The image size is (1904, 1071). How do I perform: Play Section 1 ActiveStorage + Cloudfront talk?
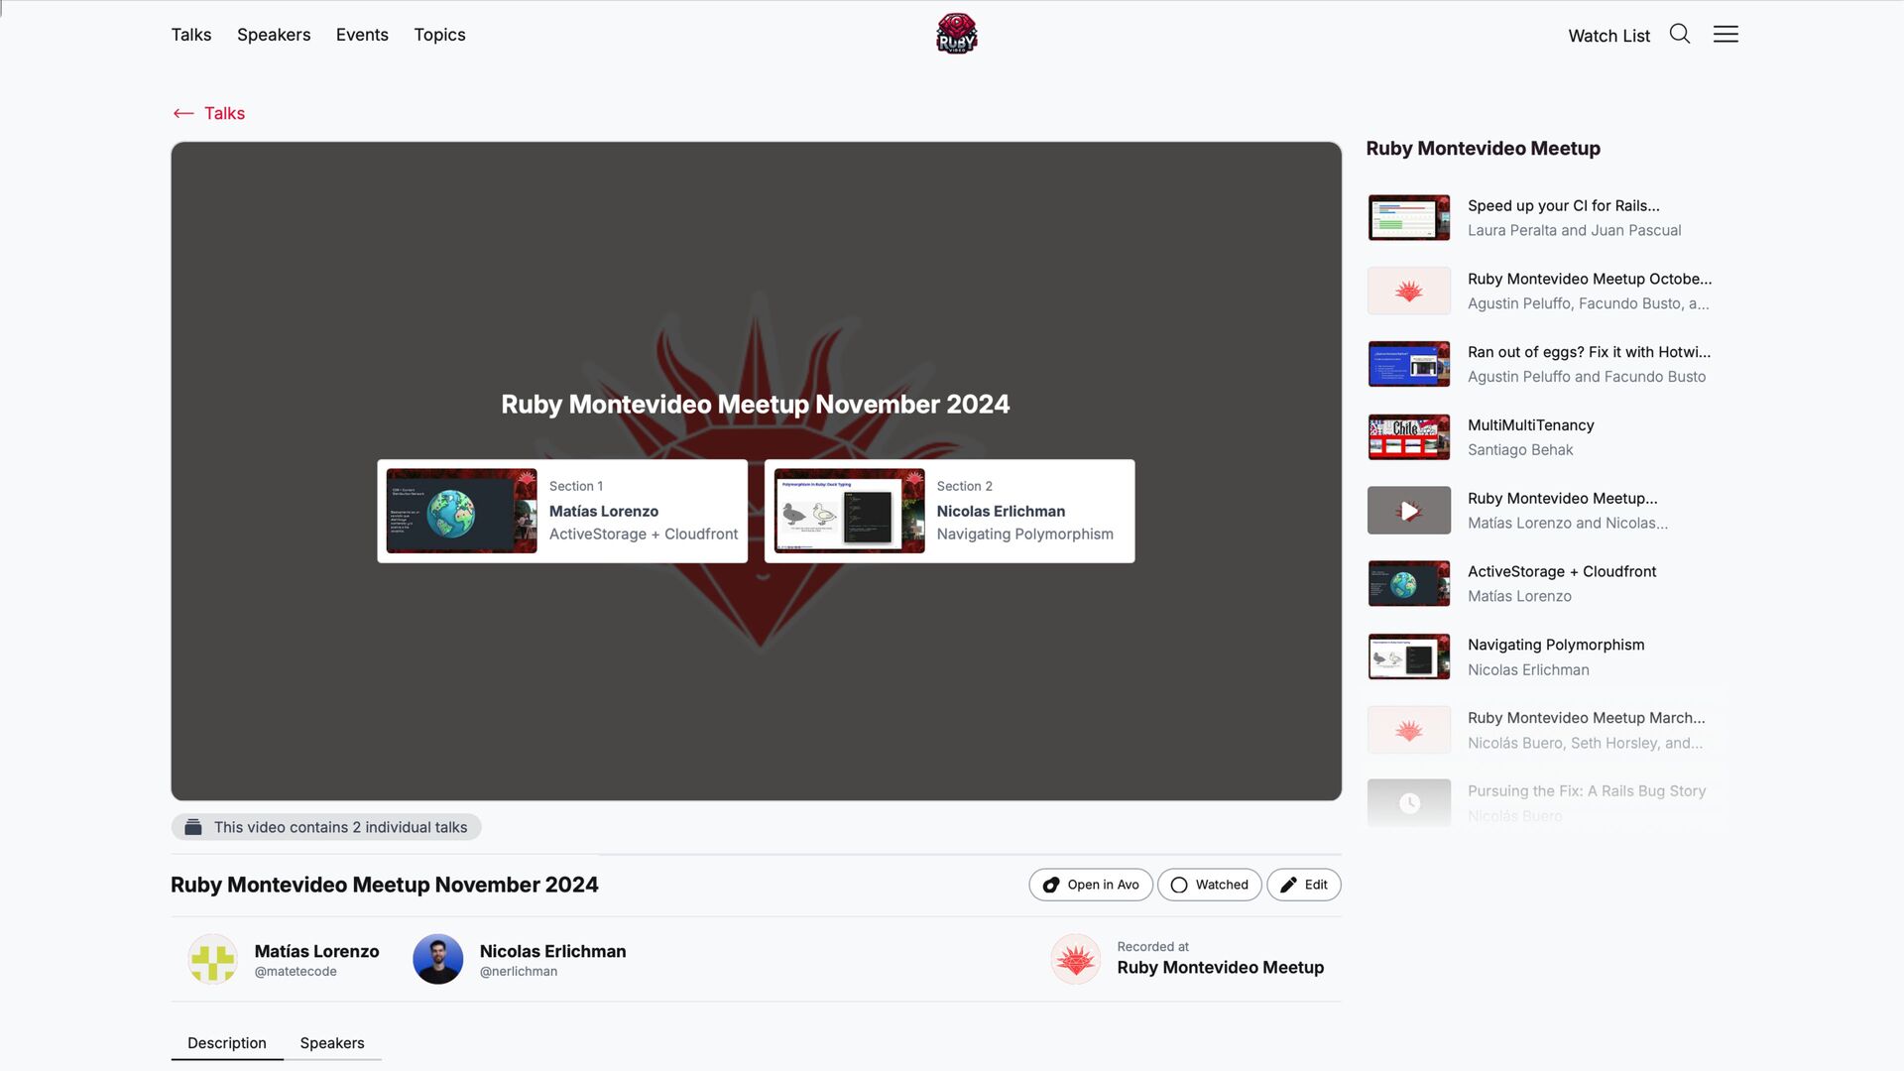tap(562, 511)
